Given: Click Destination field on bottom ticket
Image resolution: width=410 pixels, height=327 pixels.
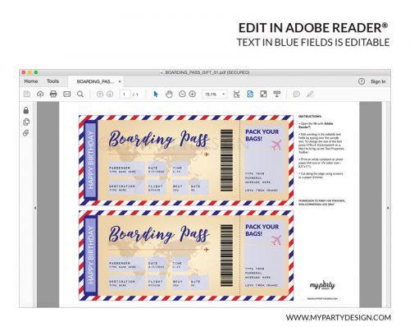Looking at the screenshot, I should [x=126, y=283].
